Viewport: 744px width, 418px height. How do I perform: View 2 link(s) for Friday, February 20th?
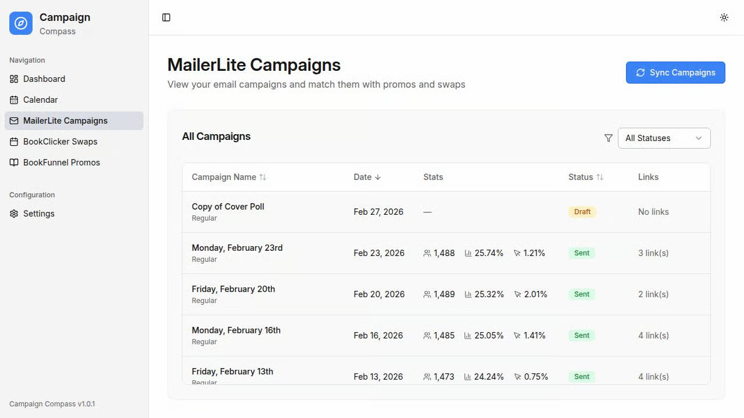click(653, 294)
